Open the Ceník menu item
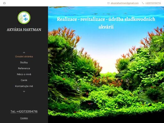The width and height of the screenshot is (164, 123). [x=24, y=80]
